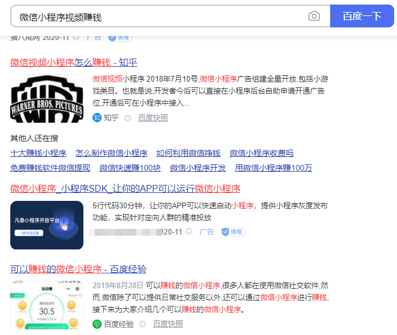Click the text 其他人还在搜
This screenshot has height=335, width=397.
pyautogui.click(x=34, y=138)
